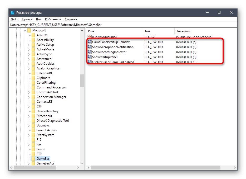Image resolution: width=246 pixels, height=179 pixels.
Task: Click the DirectX Diagnostic Tool folder icon
Action: click(x=33, y=121)
